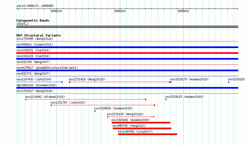Click the blue line feature of nsv1147430

coord(39,82)
